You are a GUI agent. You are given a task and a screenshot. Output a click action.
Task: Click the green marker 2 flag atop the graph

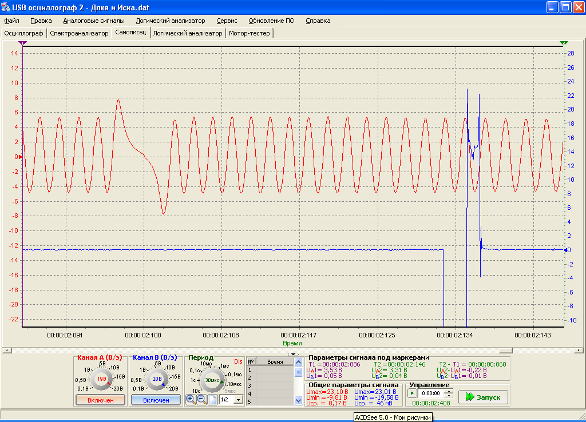pyautogui.click(x=564, y=43)
